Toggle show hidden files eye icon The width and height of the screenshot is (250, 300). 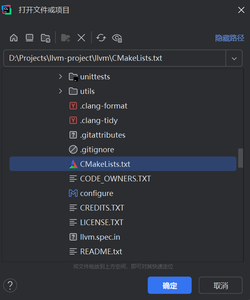[x=117, y=38]
